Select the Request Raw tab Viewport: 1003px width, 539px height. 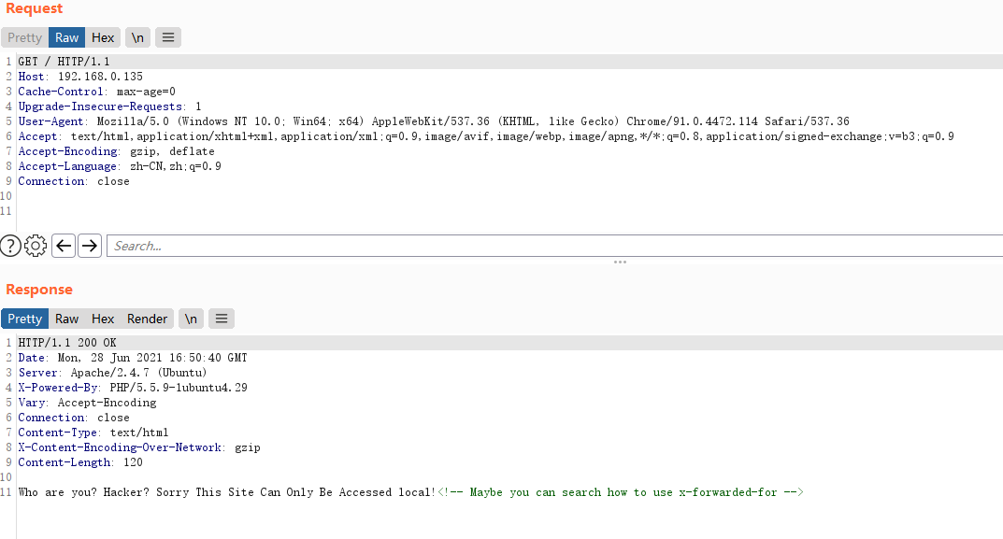66,37
